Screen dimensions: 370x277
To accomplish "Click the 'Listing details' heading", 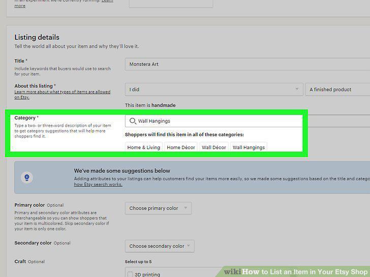I will [37, 37].
